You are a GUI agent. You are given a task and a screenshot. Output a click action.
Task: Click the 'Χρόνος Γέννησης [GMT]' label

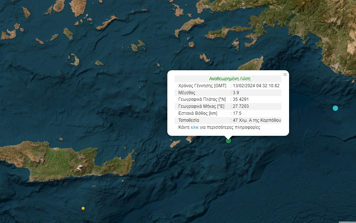(x=202, y=86)
